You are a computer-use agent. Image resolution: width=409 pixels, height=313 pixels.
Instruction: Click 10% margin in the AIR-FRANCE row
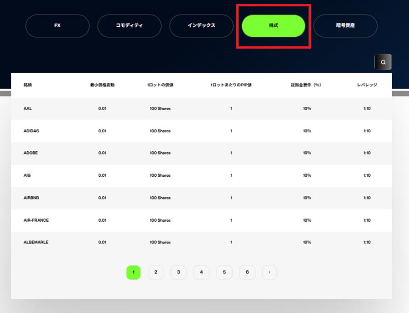point(307,220)
